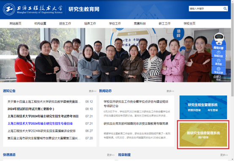The height and width of the screenshot is (161, 234).
Task: Expand 更多>> beside 规章制度
Action: pyautogui.click(x=224, y=155)
